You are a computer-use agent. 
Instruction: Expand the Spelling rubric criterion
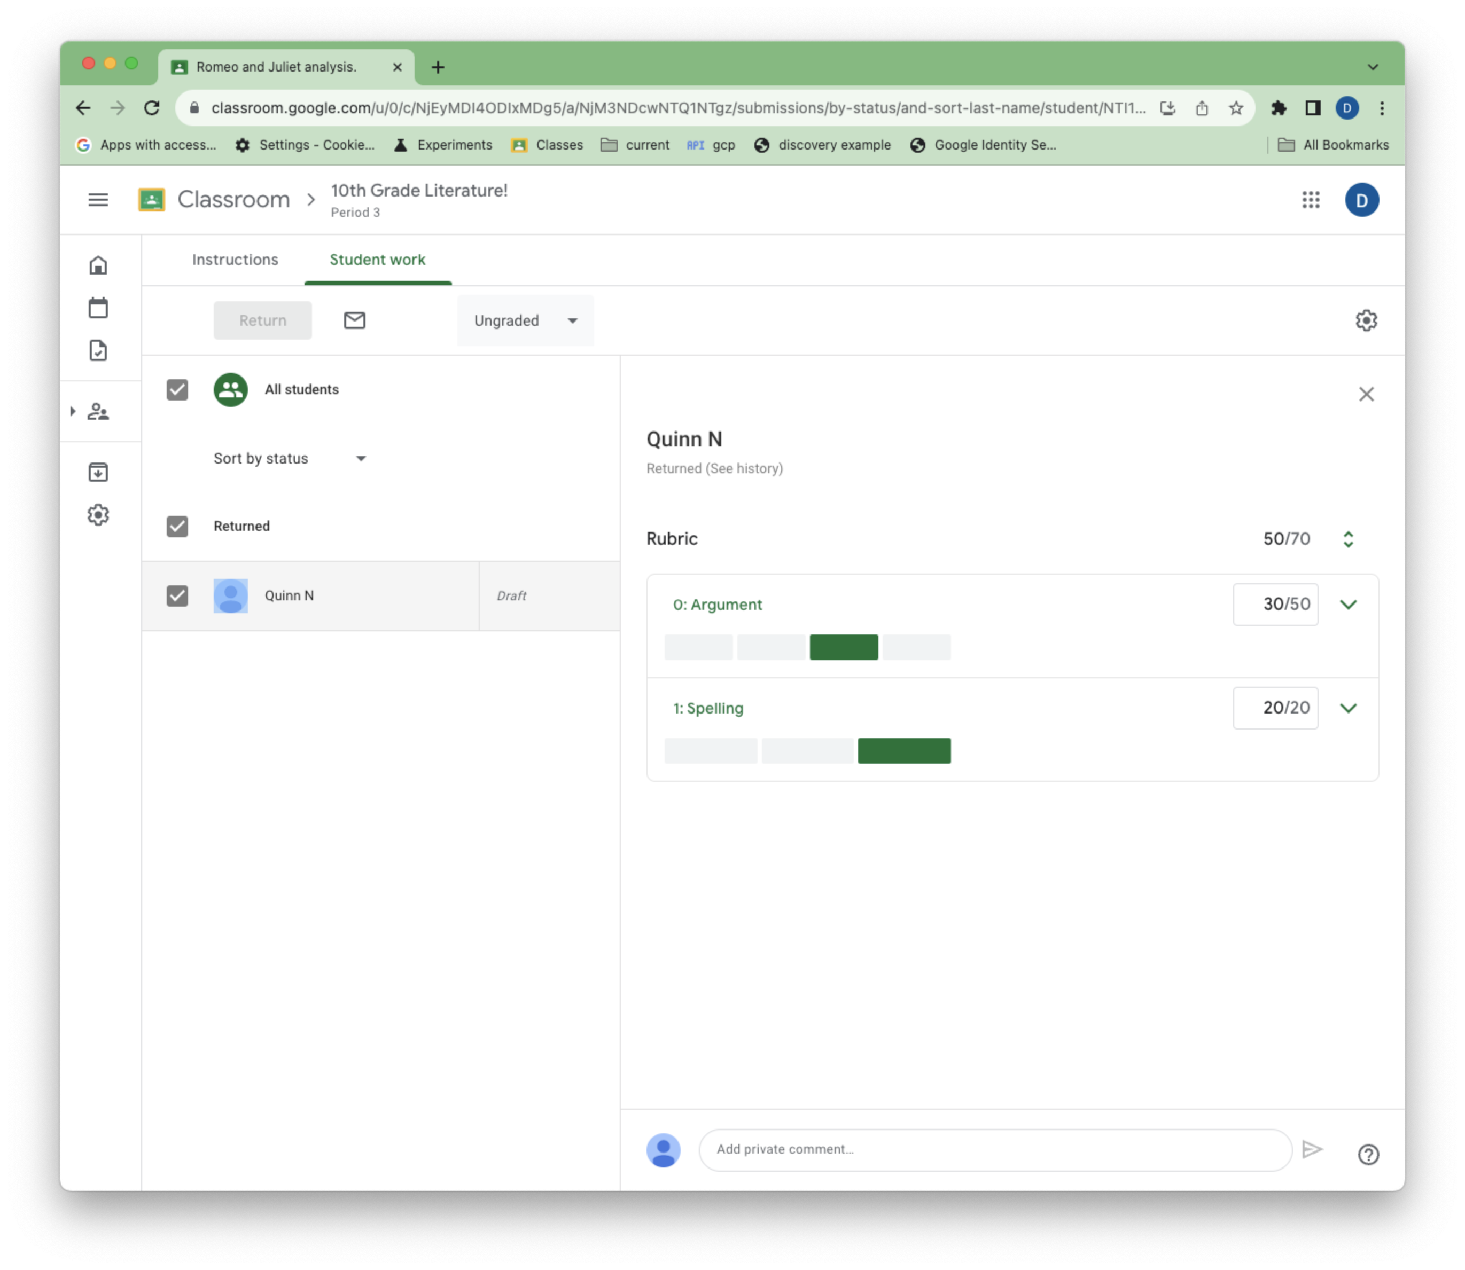coord(1348,707)
